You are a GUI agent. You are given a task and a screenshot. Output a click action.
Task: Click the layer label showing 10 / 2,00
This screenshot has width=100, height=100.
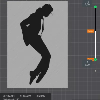pos(87,3)
